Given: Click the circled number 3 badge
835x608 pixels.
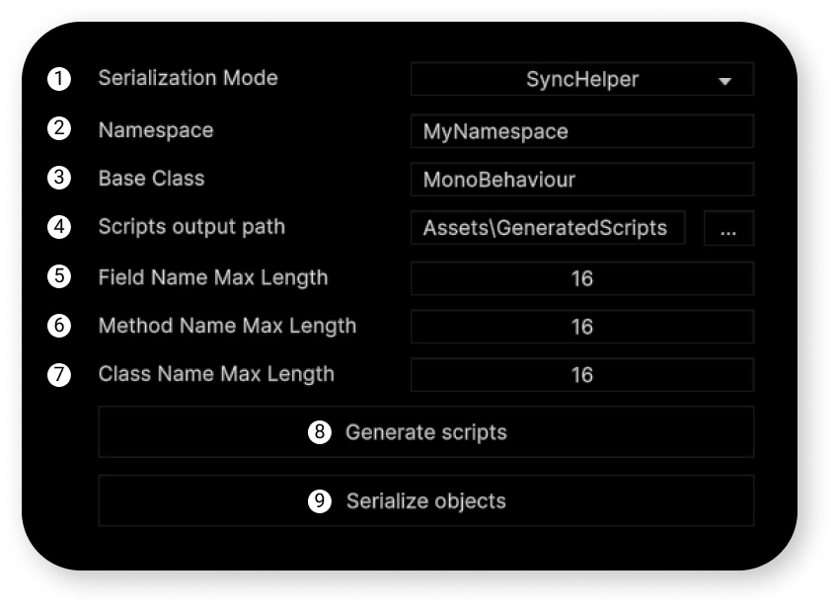Looking at the screenshot, I should pyautogui.click(x=59, y=178).
